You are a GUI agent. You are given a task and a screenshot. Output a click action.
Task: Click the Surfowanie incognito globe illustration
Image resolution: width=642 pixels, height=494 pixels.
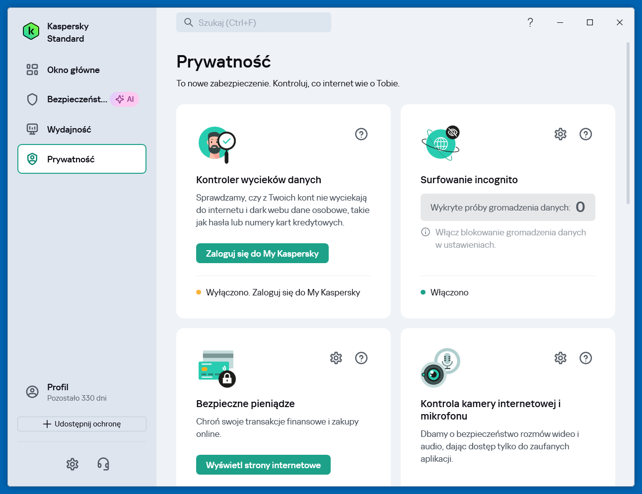(441, 143)
